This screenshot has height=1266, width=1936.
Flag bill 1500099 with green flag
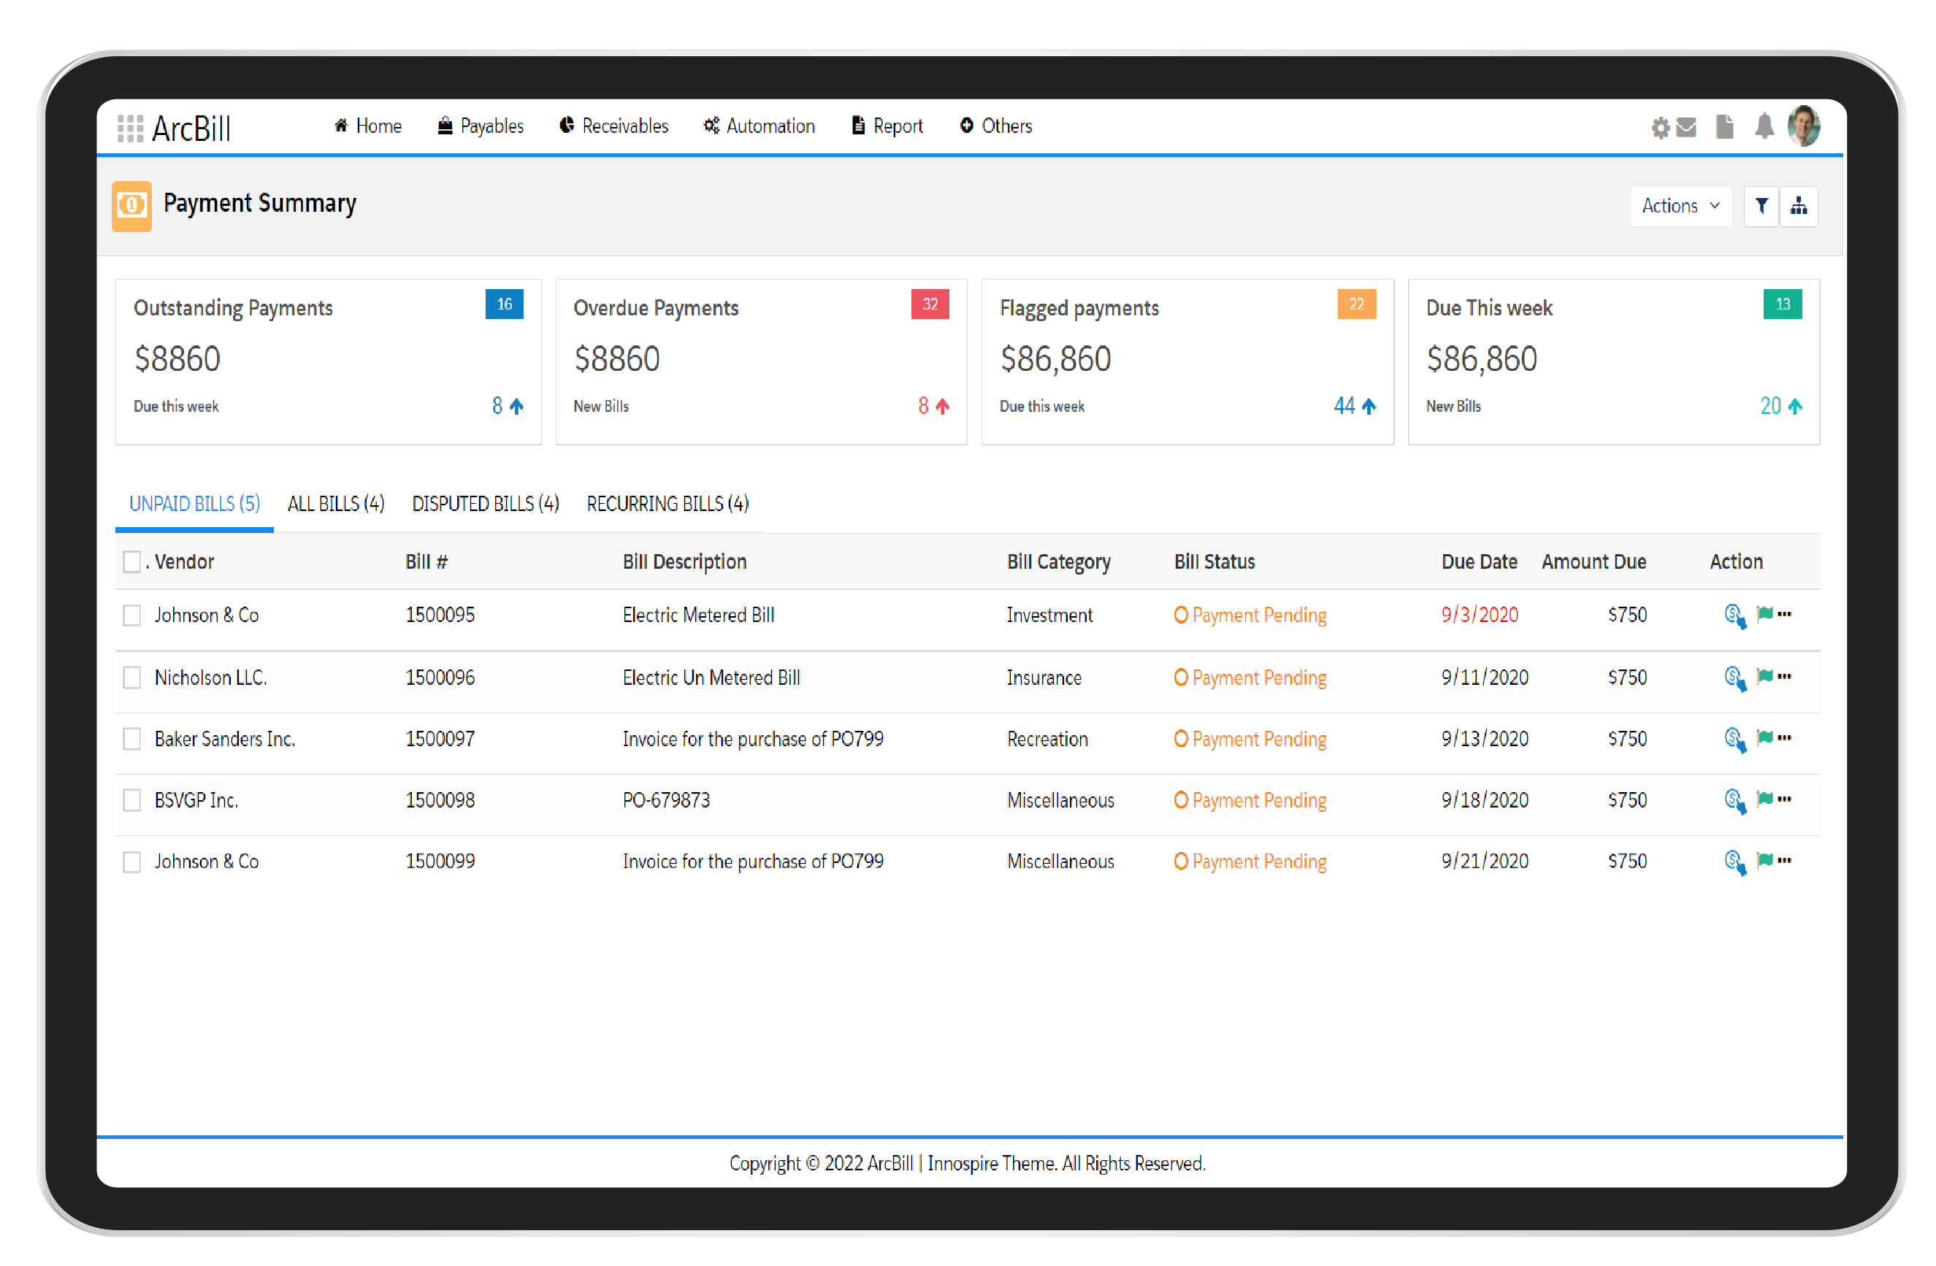click(1764, 860)
